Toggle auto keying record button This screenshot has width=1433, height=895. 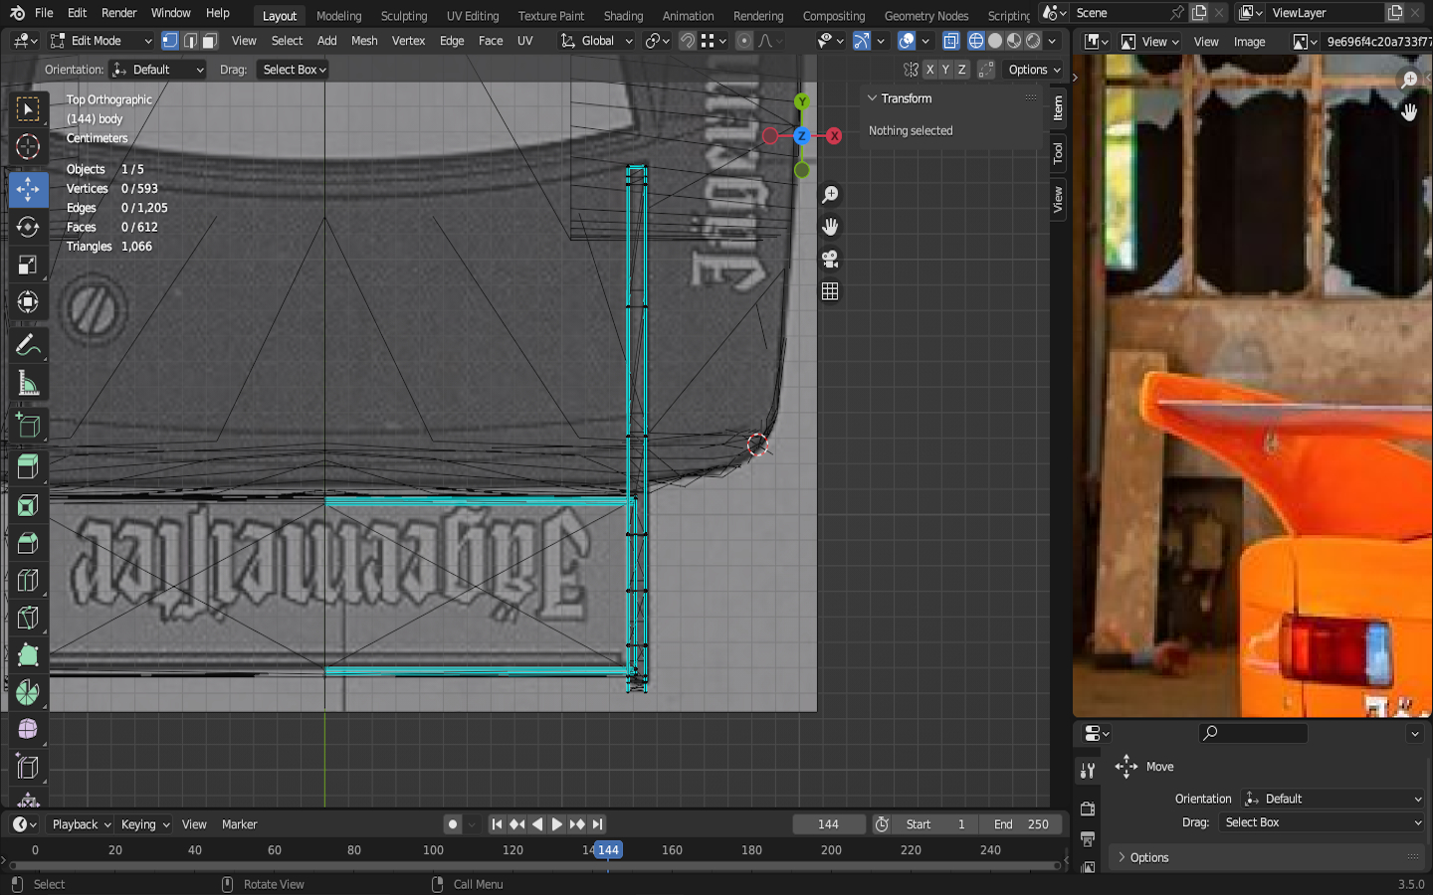coord(453,824)
